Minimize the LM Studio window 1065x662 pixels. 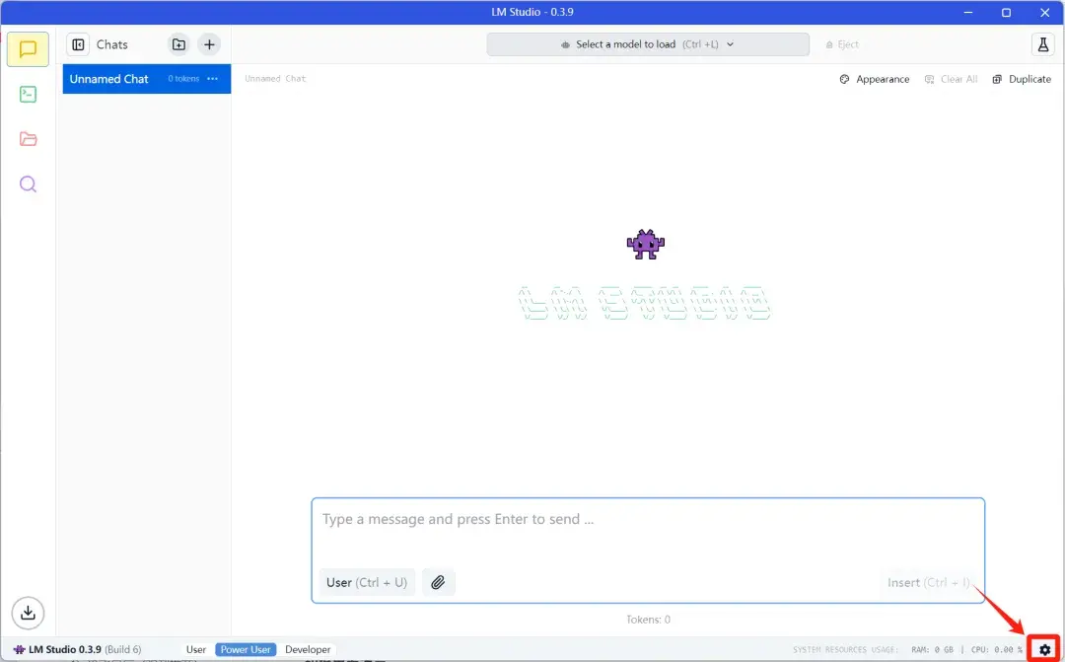click(968, 12)
